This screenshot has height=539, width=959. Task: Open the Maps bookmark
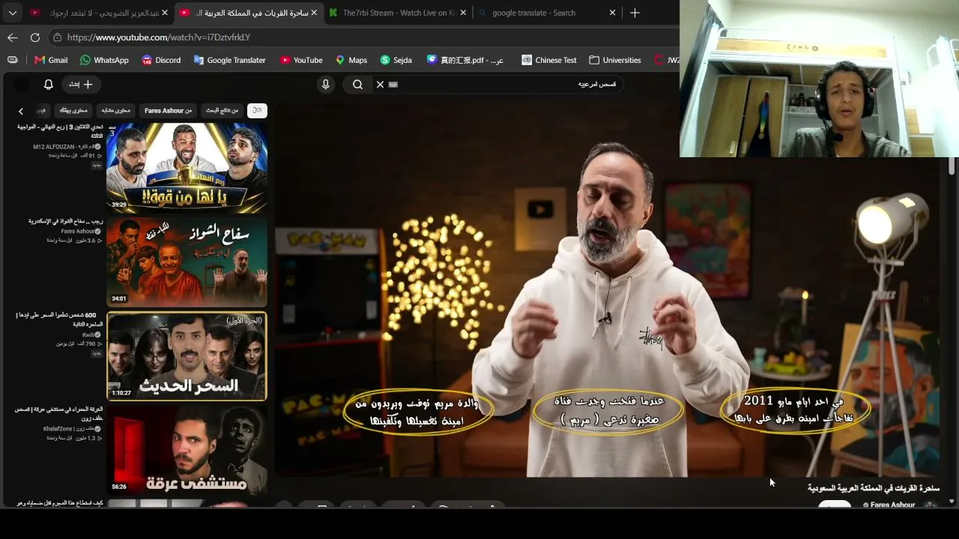click(351, 60)
